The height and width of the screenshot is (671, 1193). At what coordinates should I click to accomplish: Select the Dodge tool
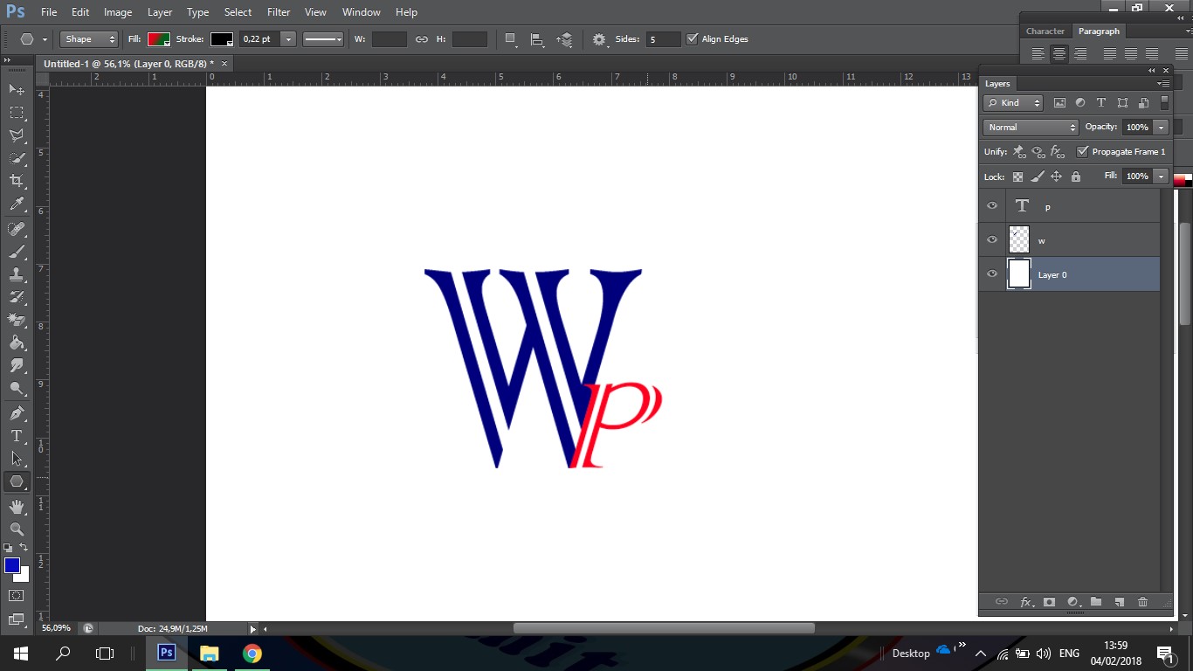pos(17,388)
